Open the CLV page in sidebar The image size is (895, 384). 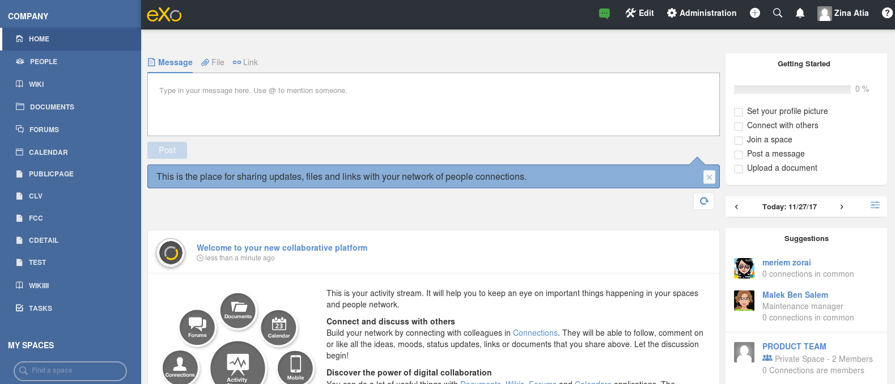pyautogui.click(x=70, y=196)
